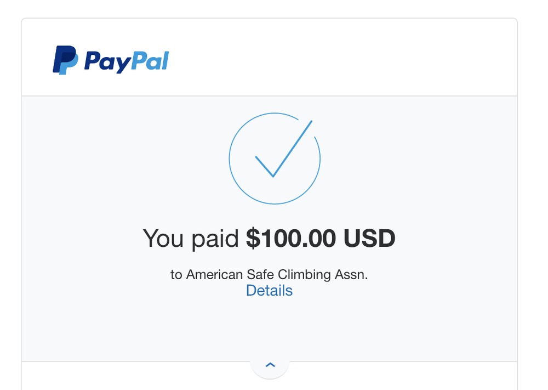
Task: Collapse the receipt using the up chevron
Action: click(270, 365)
